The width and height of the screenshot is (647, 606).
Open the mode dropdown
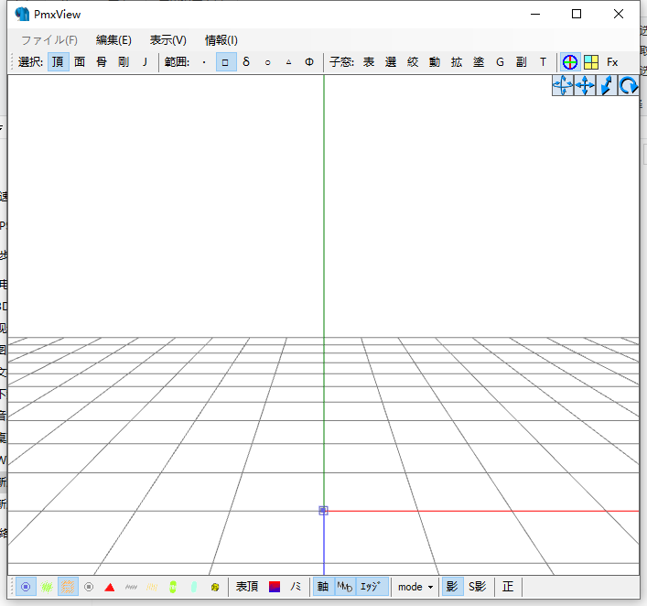[x=415, y=587]
